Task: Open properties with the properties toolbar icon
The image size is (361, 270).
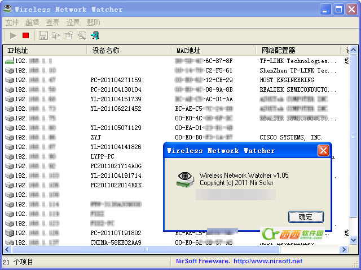Action: coord(69,35)
